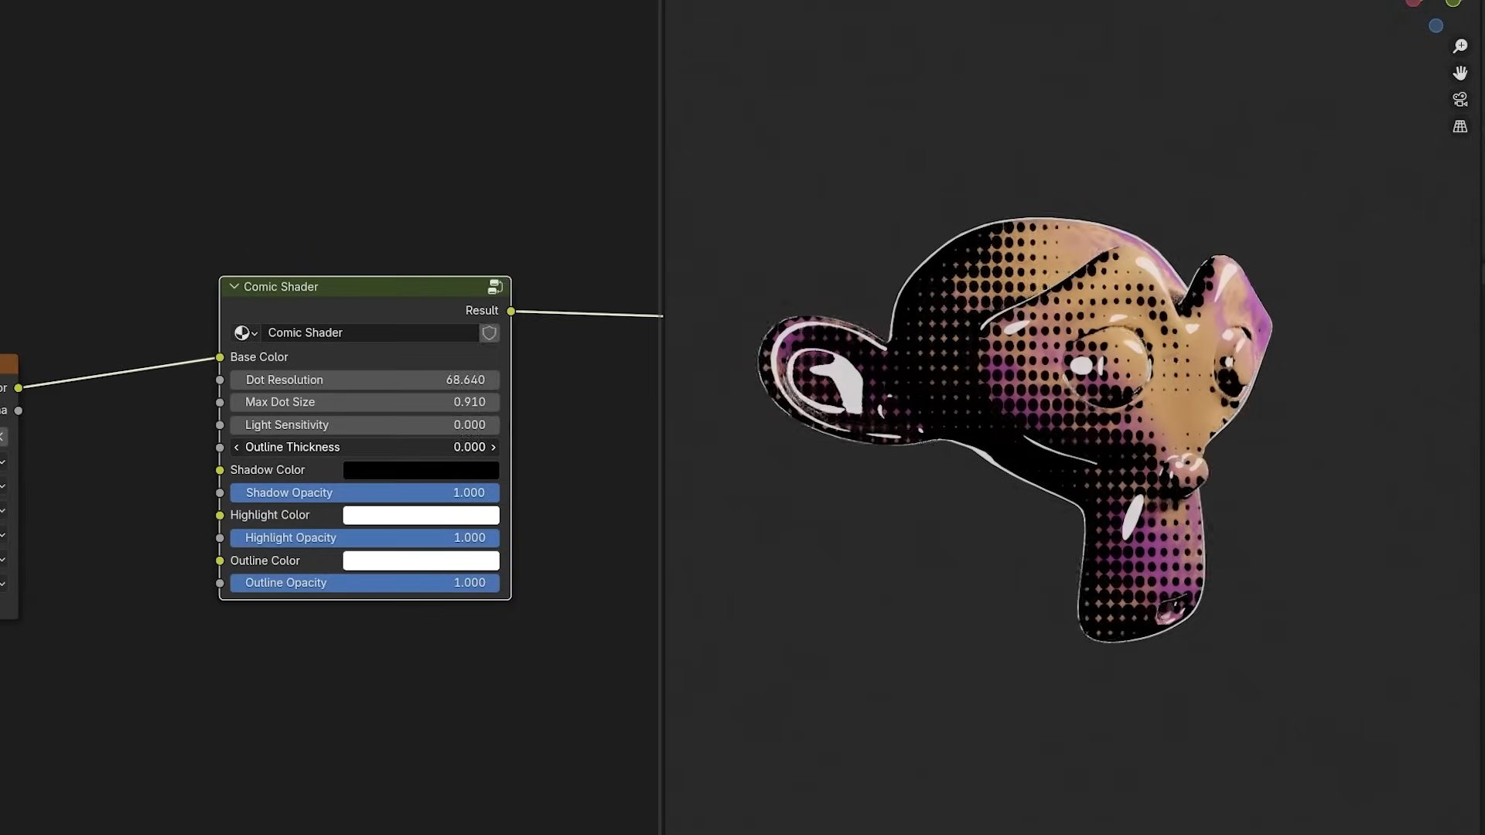Image resolution: width=1485 pixels, height=835 pixels.
Task: Collapse the Comic Shader node
Action: pos(234,287)
